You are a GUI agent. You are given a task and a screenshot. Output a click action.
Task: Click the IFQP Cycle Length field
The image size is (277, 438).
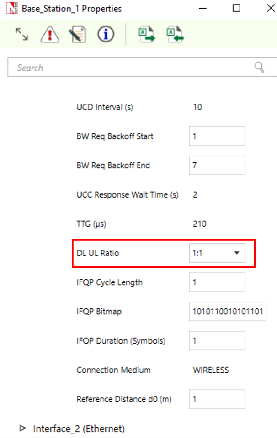point(217,282)
